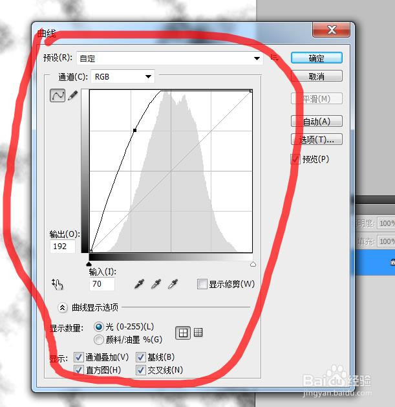Pick the gray point eyedropper
Screen dimensions: 395x407
tap(156, 284)
